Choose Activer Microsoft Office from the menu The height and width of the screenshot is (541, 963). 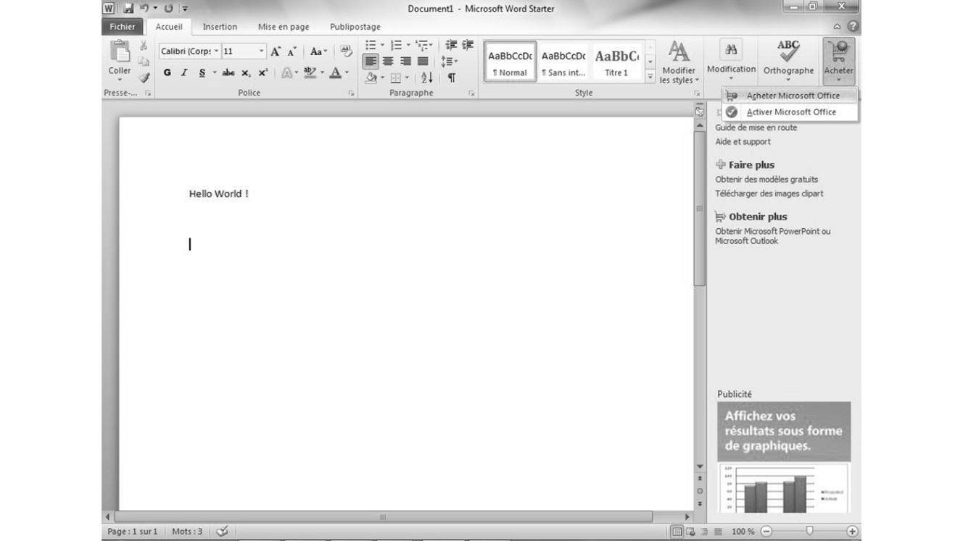click(x=790, y=112)
